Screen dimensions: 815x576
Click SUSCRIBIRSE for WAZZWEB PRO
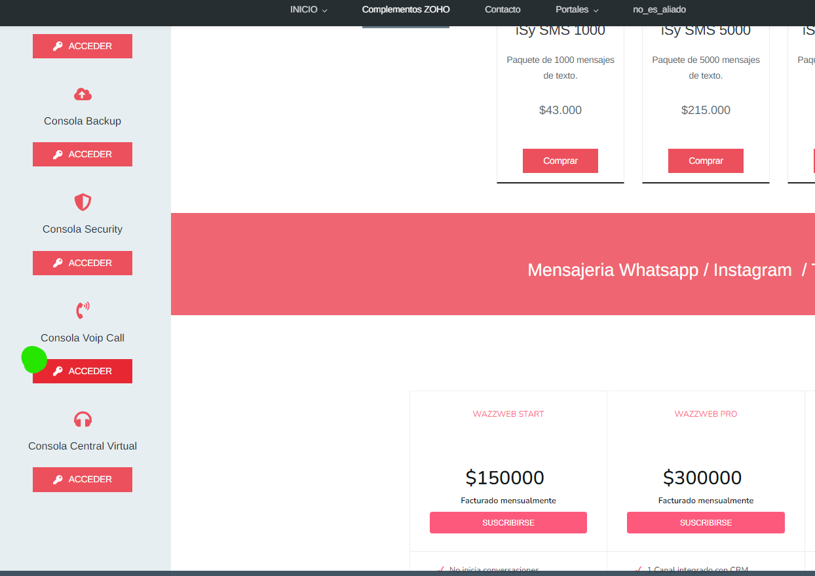(x=706, y=523)
